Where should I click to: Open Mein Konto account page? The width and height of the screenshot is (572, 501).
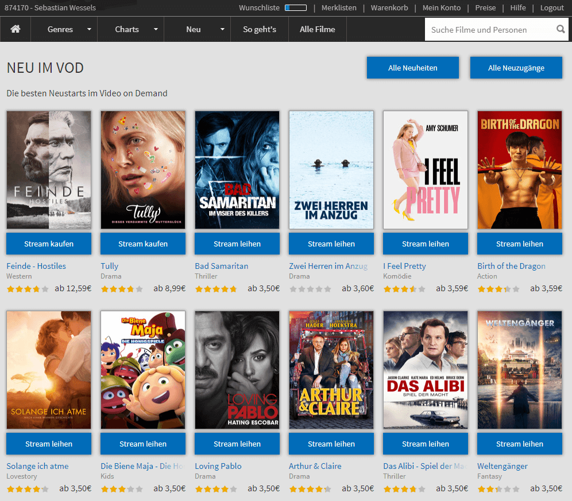[x=442, y=7]
